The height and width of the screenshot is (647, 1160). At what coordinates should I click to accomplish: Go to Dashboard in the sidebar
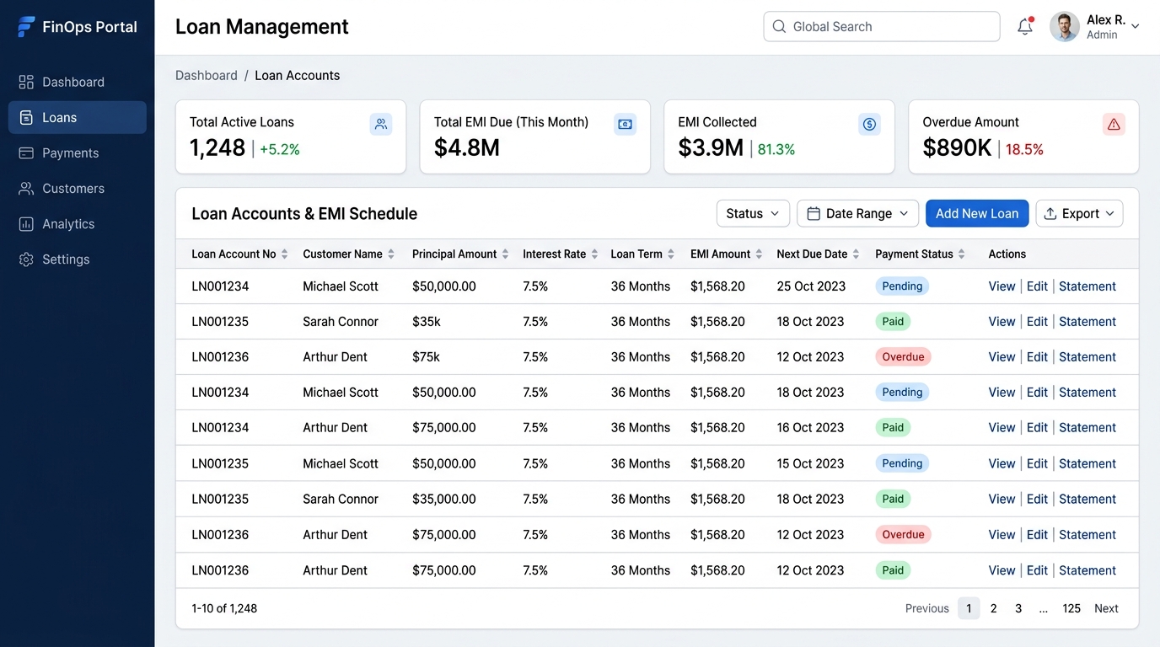point(77,82)
